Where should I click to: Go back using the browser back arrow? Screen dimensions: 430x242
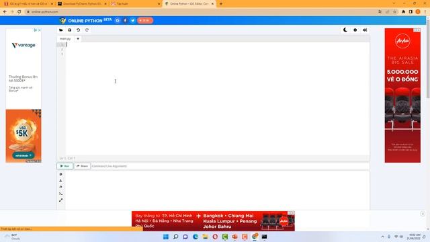tap(5, 12)
